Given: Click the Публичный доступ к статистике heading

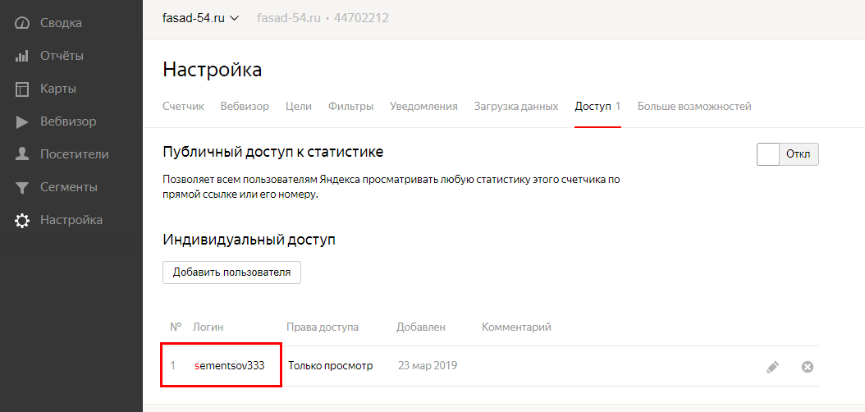Looking at the screenshot, I should point(273,152).
